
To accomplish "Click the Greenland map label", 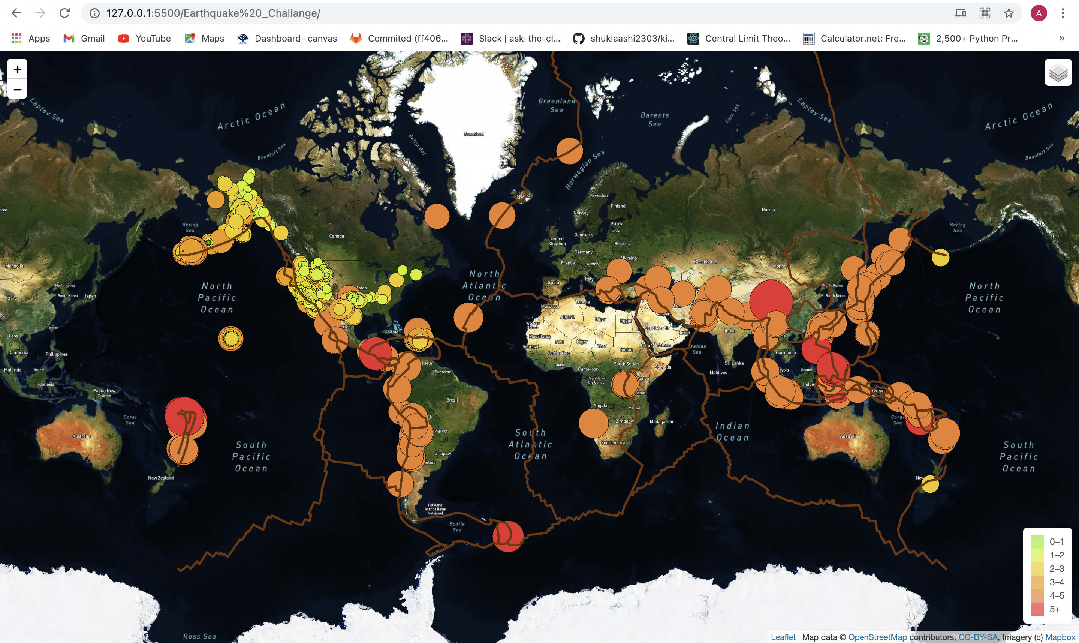I will (474, 134).
